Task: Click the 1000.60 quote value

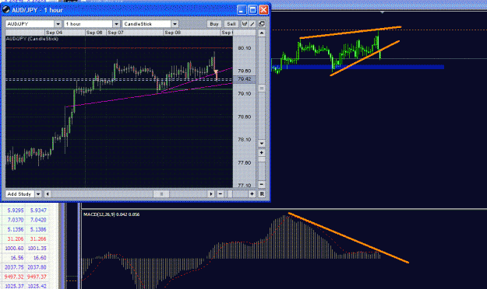Action: 14,249
